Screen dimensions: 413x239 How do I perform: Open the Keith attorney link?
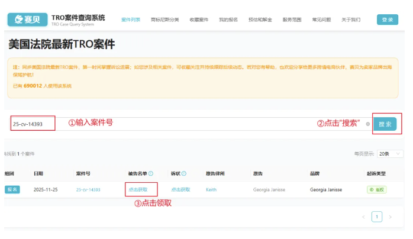[x=211, y=190]
